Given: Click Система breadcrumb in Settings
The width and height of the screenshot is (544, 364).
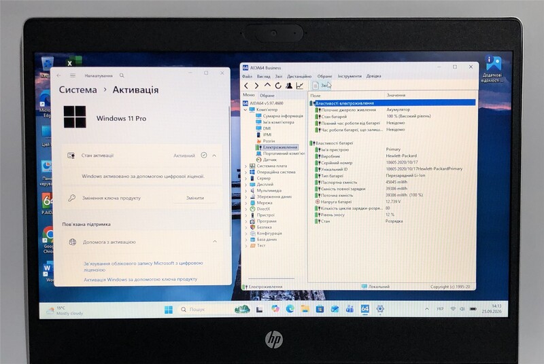Looking at the screenshot, I should (x=78, y=90).
